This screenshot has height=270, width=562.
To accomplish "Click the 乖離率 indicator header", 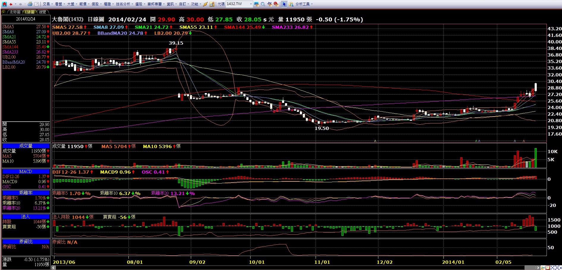I will (x=26, y=193).
